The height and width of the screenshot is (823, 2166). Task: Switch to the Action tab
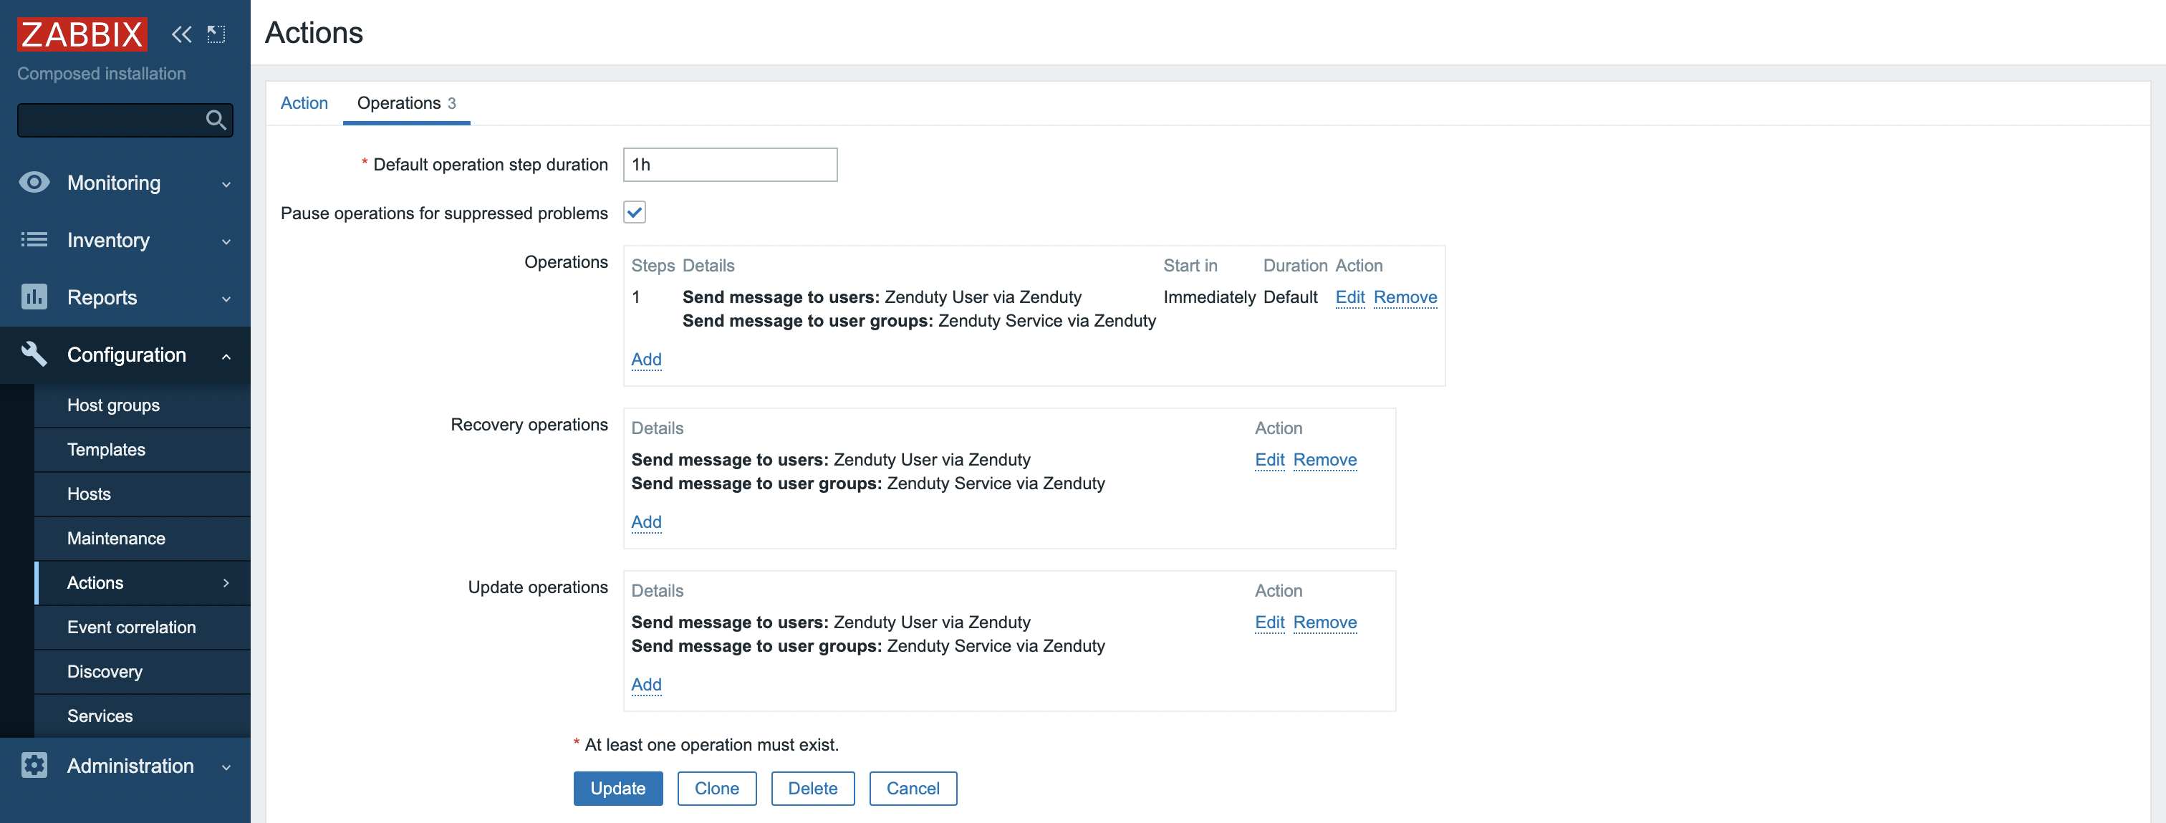304,102
